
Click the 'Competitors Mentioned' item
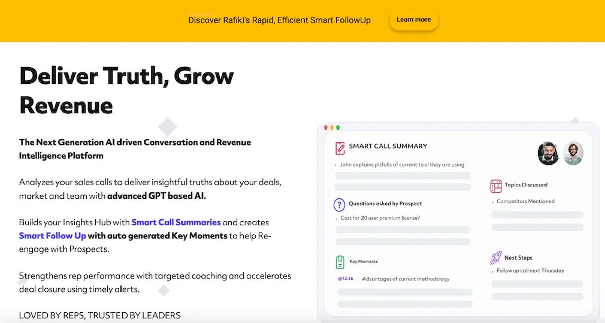525,201
